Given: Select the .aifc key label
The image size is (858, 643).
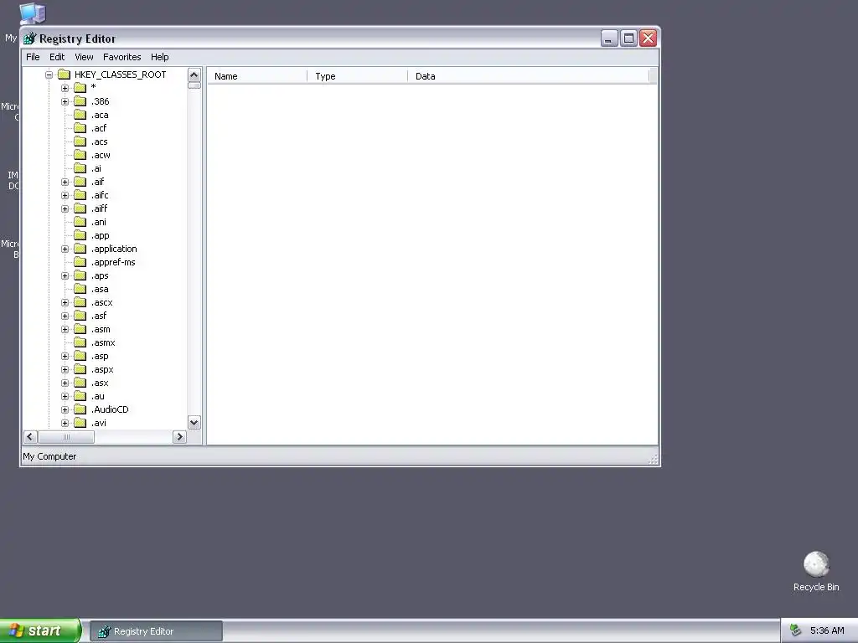Looking at the screenshot, I should coord(100,195).
